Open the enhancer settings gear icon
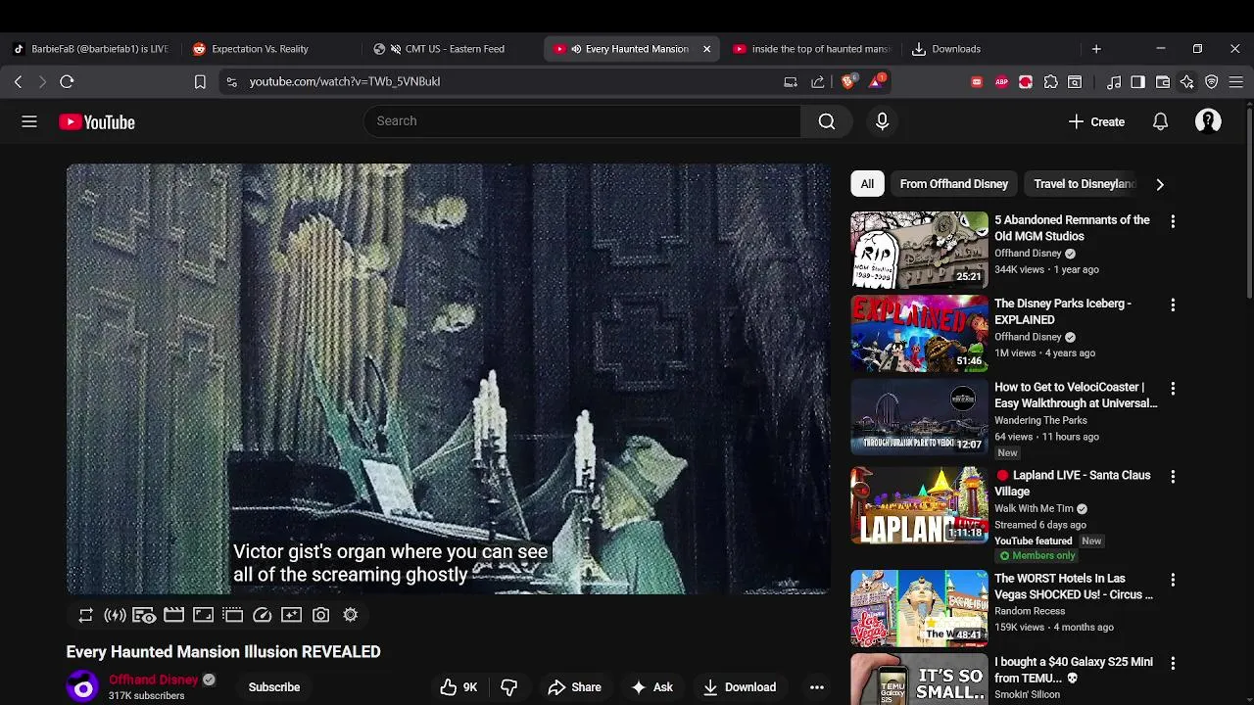The height and width of the screenshot is (705, 1254). coord(350,615)
